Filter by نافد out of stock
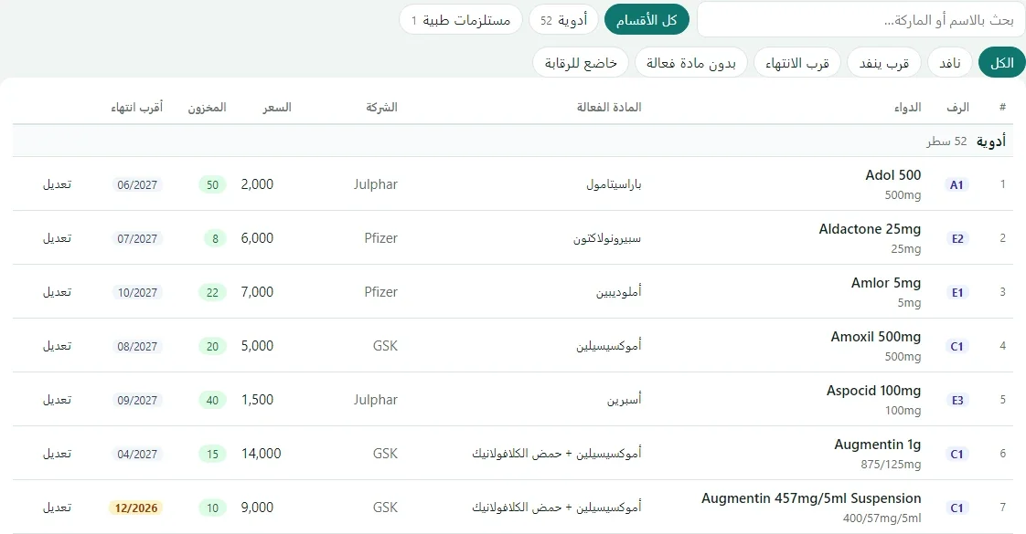Viewport: 1026px width, 534px height. tap(950, 63)
